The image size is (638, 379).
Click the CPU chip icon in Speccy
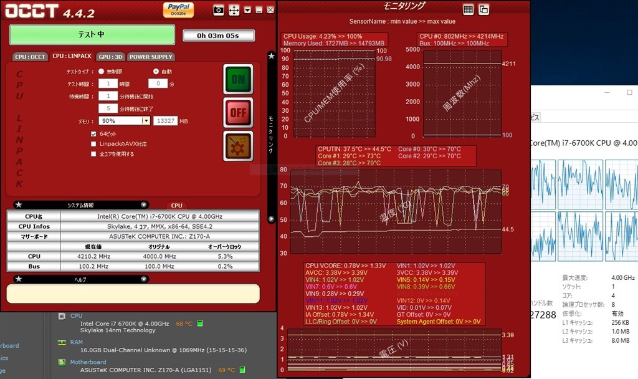click(x=62, y=316)
